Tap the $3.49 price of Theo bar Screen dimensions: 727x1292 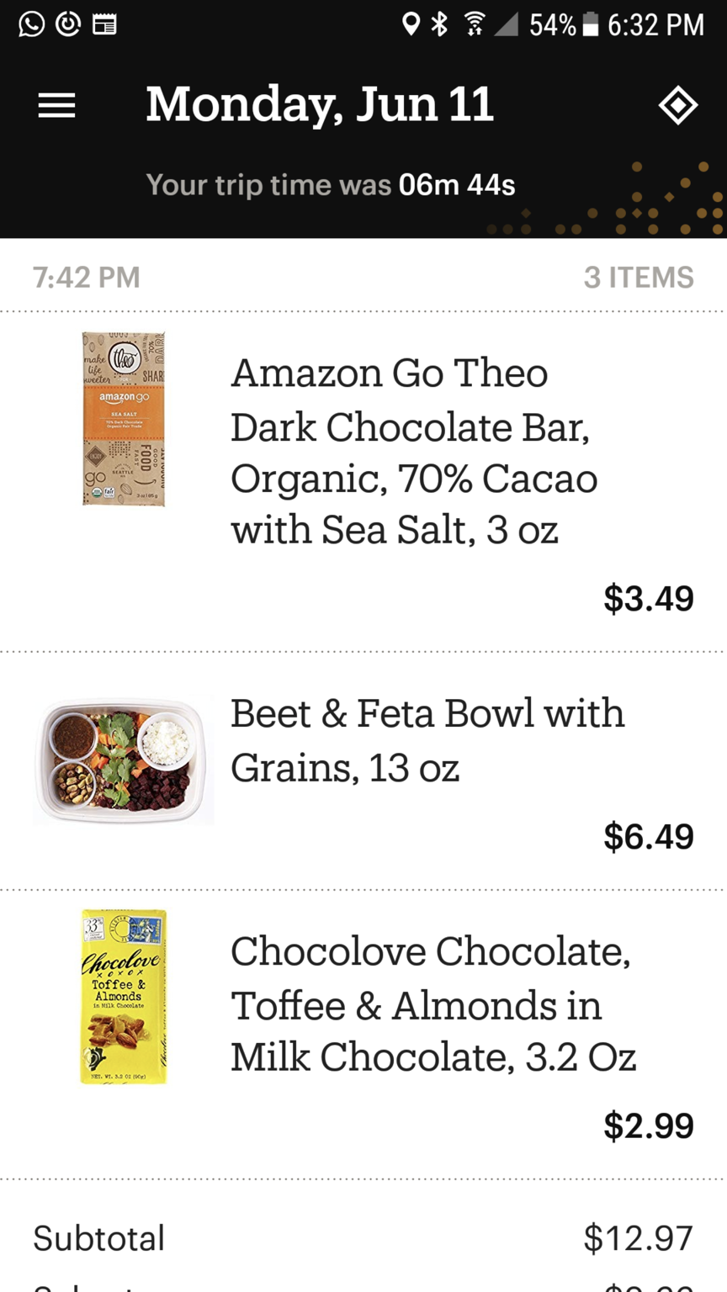[648, 598]
